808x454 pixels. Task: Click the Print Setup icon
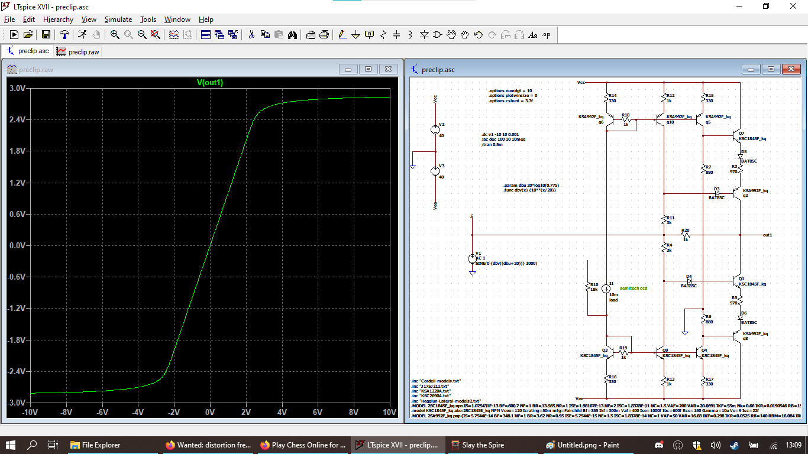311,35
